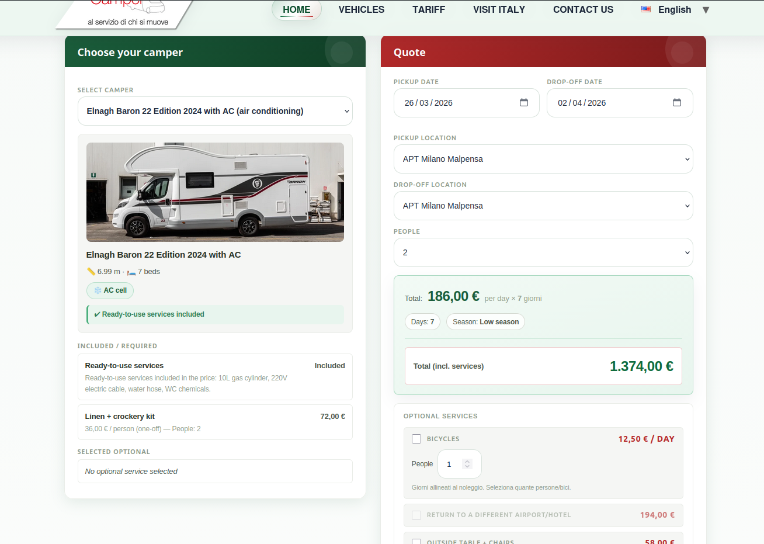Open the pickup date calendar picker

click(x=524, y=102)
